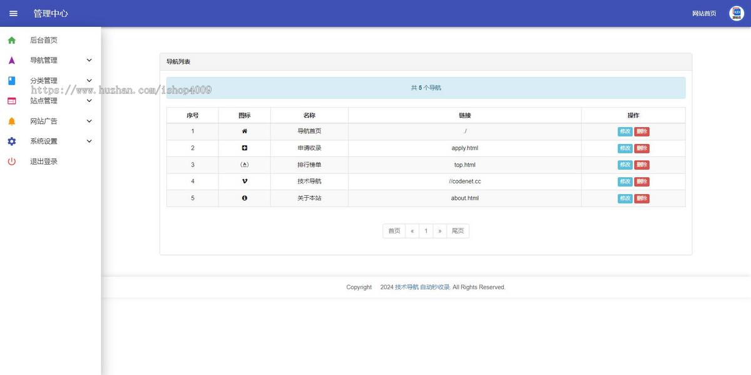
Task: Click the V icon in row 4
Action: point(245,182)
